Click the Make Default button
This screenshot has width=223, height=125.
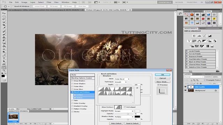pos(116,124)
